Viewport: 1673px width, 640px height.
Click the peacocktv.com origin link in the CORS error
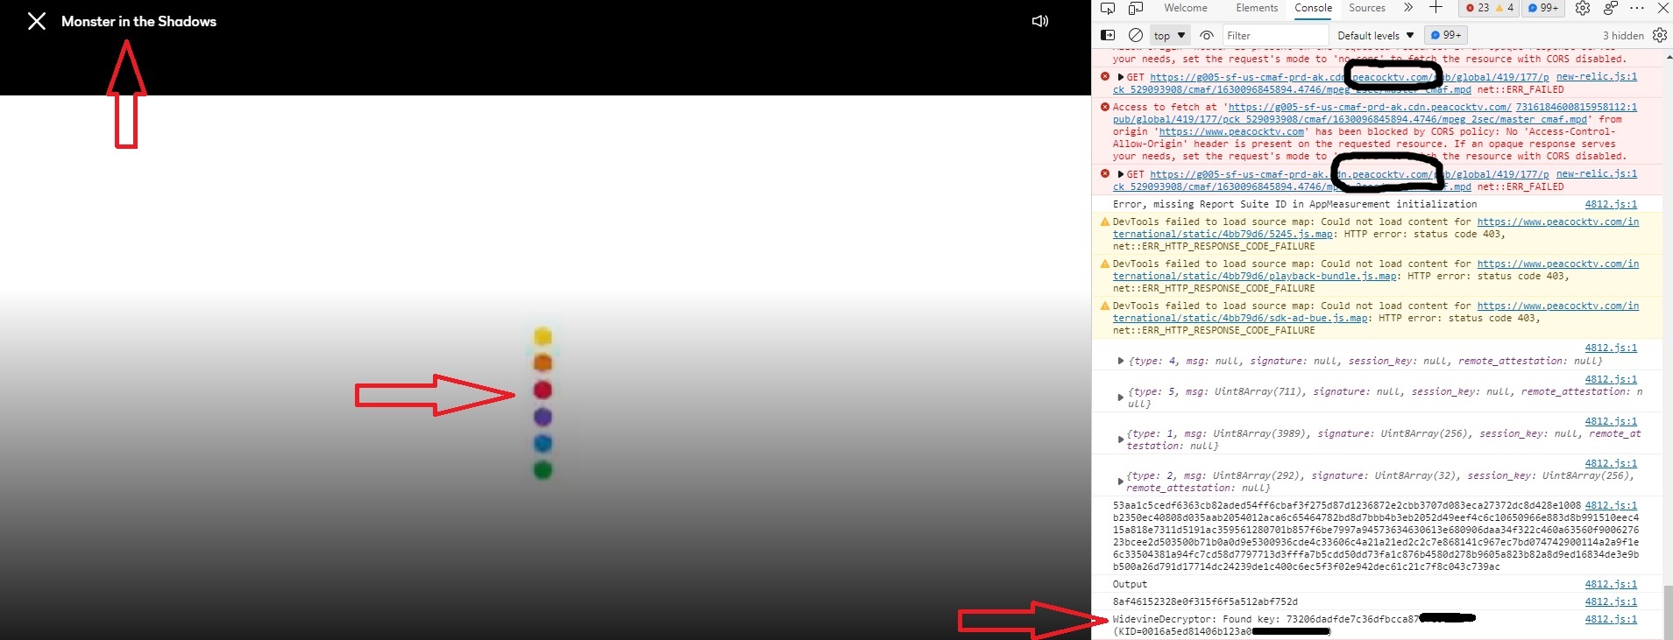point(1231,131)
